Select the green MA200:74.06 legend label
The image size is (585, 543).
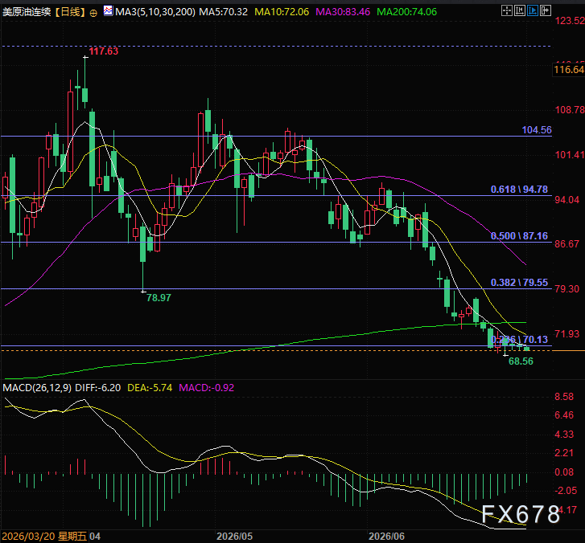coord(406,12)
